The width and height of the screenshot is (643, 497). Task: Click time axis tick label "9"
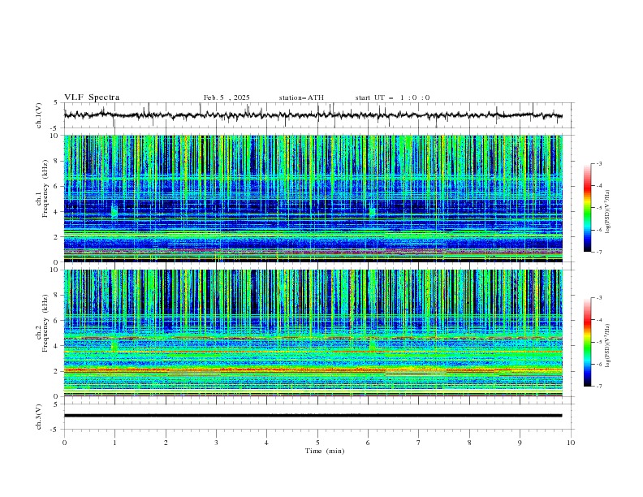tap(520, 443)
